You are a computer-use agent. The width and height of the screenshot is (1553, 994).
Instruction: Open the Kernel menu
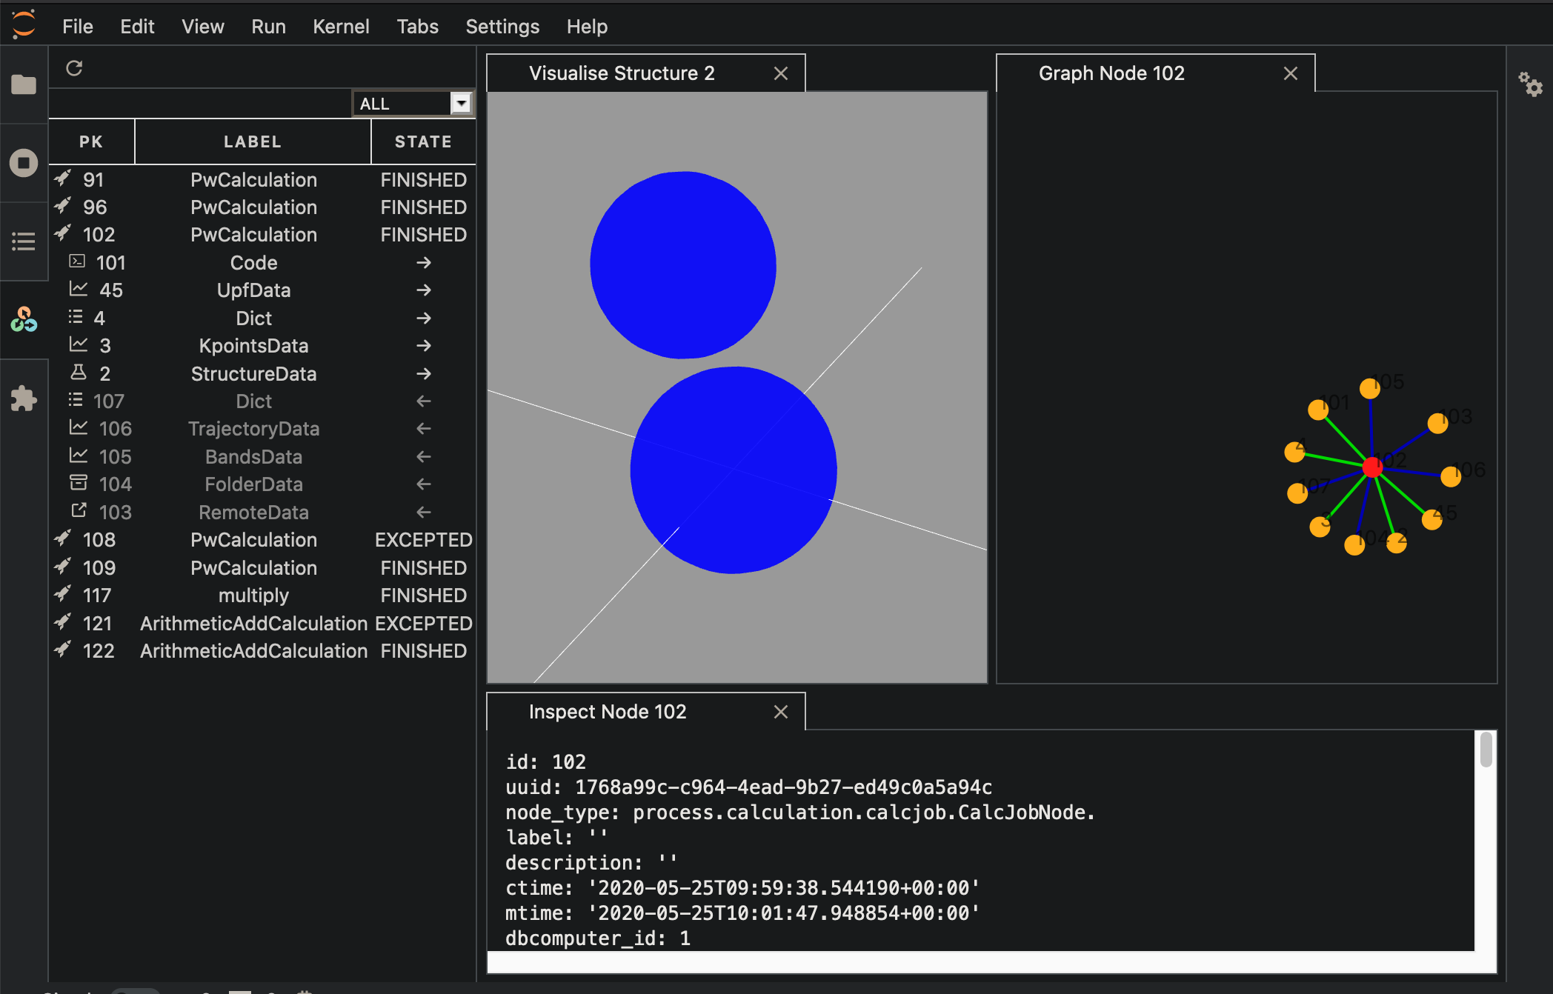coord(340,27)
